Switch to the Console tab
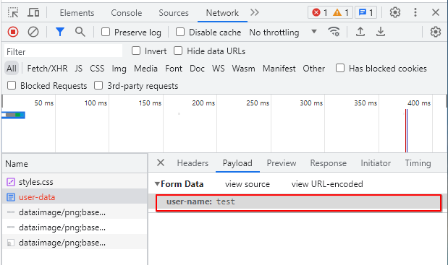 pos(126,13)
